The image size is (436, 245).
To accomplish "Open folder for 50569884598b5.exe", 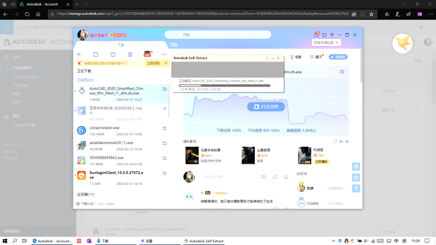I will pyautogui.click(x=165, y=158).
